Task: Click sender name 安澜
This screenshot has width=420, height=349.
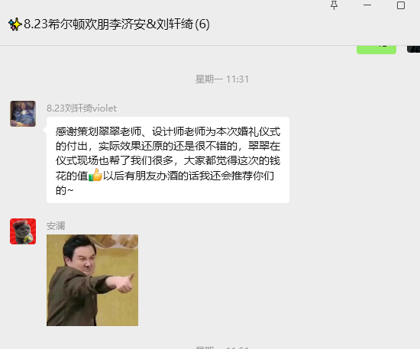Action: (x=56, y=226)
